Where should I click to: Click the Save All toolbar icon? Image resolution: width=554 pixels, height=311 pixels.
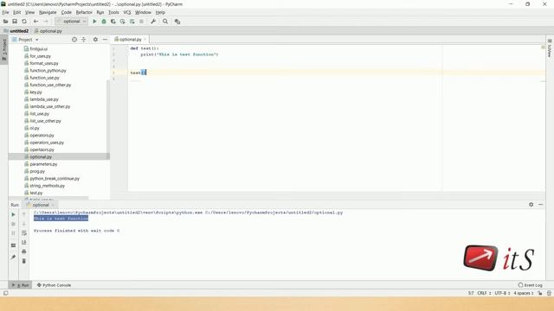[x=15, y=22]
